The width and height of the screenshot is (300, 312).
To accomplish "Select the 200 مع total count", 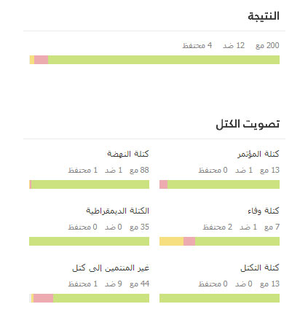I will (x=267, y=45).
